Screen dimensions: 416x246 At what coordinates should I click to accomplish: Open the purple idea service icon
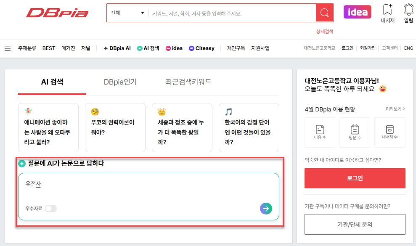pos(357,13)
